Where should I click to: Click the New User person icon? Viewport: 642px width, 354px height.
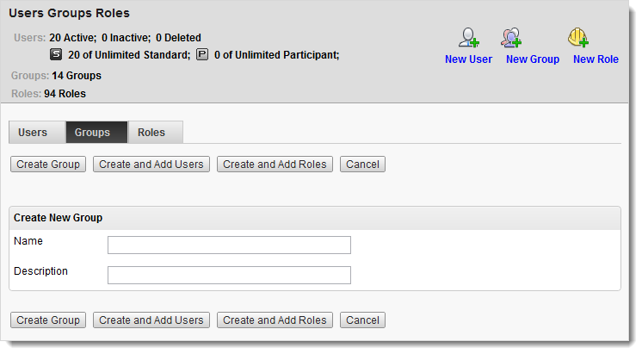click(469, 38)
